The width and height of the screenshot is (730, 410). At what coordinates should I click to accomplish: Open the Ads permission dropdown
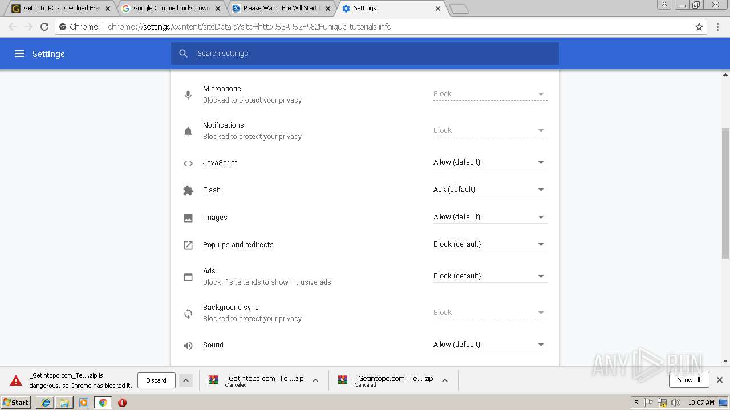coord(490,276)
